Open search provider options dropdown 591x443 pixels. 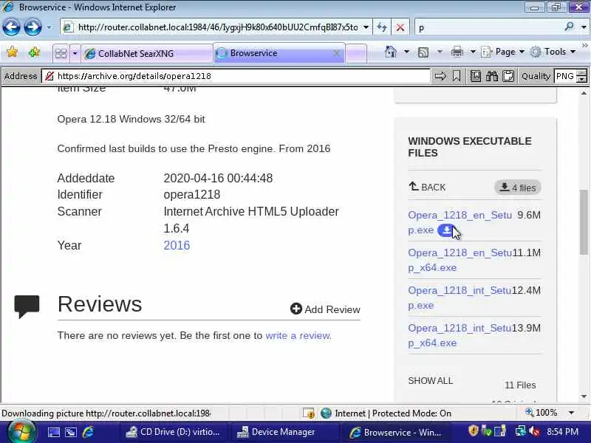click(x=584, y=27)
